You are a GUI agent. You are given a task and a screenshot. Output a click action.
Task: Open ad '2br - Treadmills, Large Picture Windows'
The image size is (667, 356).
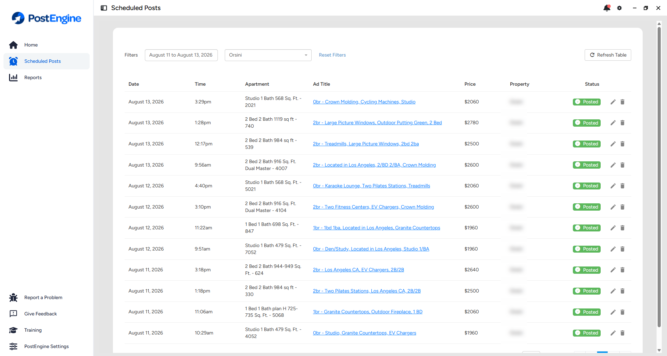[366, 144]
